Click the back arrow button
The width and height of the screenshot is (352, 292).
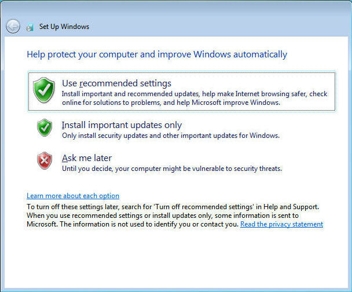[13, 26]
